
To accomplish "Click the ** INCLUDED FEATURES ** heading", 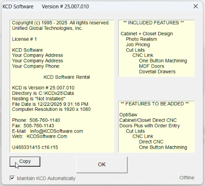I will [154, 23].
